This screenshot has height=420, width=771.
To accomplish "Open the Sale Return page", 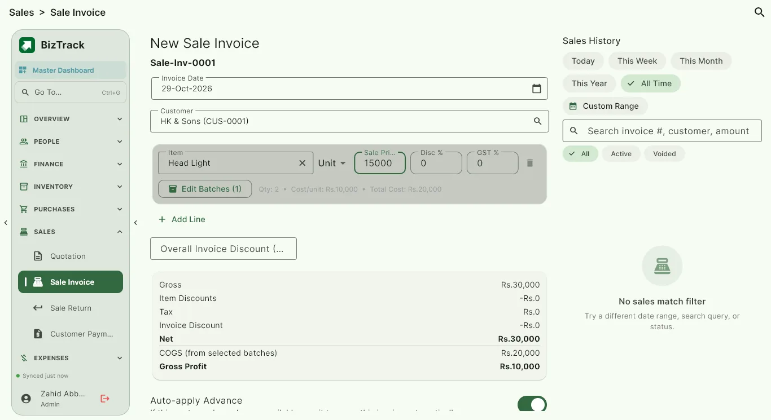I will point(71,308).
